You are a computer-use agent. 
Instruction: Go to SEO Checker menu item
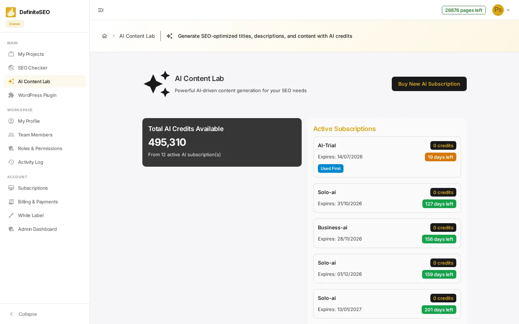[x=45, y=68]
